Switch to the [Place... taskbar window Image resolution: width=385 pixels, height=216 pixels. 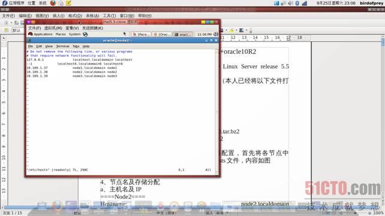click(141, 35)
